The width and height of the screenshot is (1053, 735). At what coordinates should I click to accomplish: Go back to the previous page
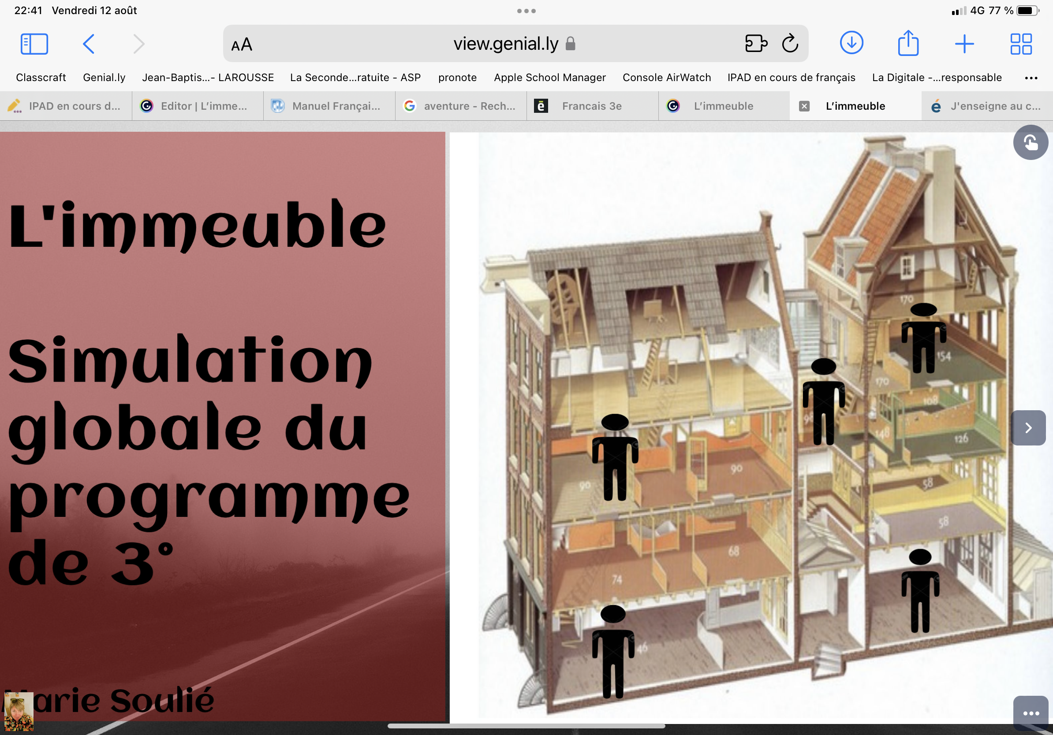coord(89,44)
